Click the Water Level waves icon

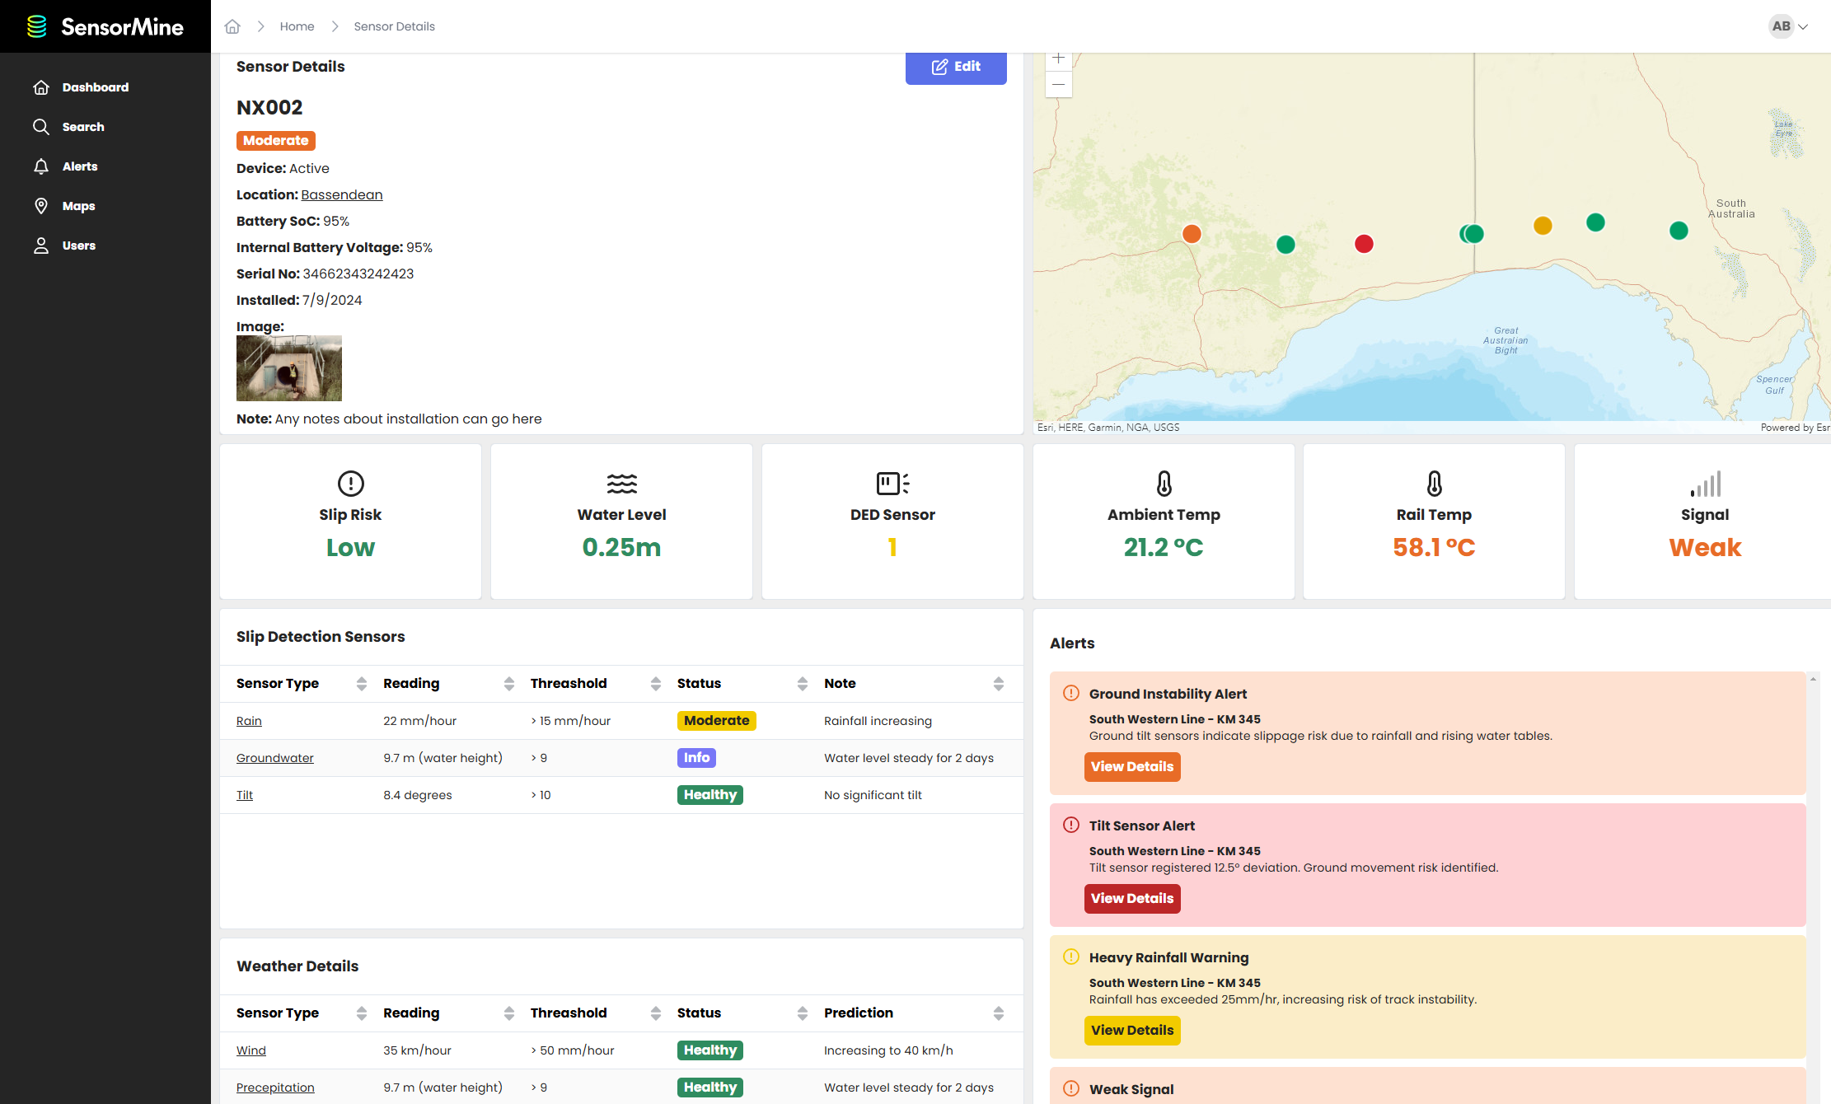(622, 484)
